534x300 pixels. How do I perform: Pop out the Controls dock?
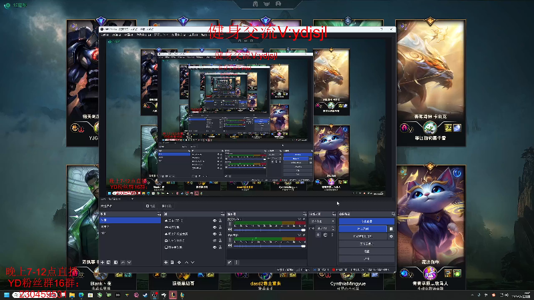(x=393, y=214)
